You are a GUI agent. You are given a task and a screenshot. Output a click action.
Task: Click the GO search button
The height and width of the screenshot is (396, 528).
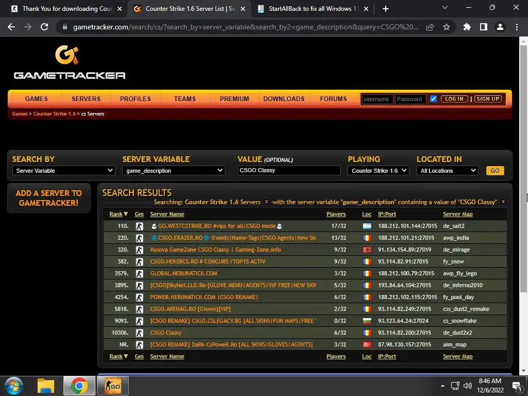(x=495, y=171)
